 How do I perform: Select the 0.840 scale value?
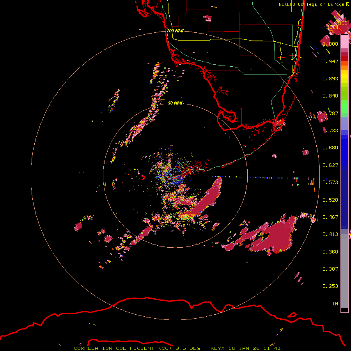coord(330,96)
